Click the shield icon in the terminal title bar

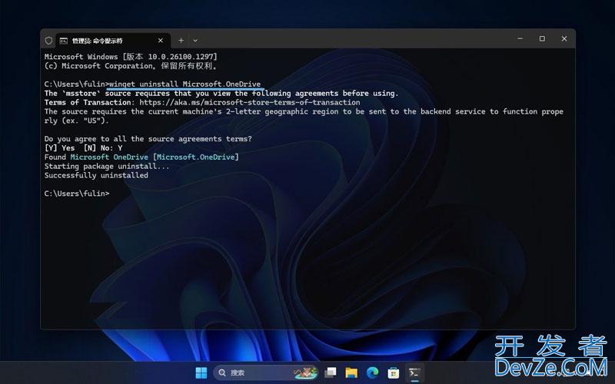point(48,41)
